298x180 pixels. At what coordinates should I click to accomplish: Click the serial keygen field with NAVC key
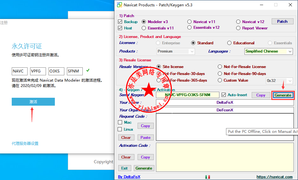187,95
